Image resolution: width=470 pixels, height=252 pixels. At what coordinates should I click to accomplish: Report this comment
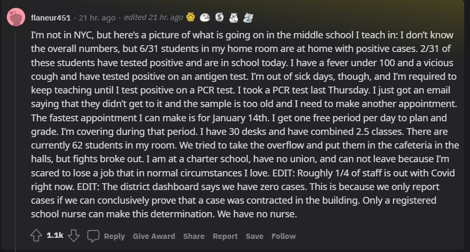225,236
